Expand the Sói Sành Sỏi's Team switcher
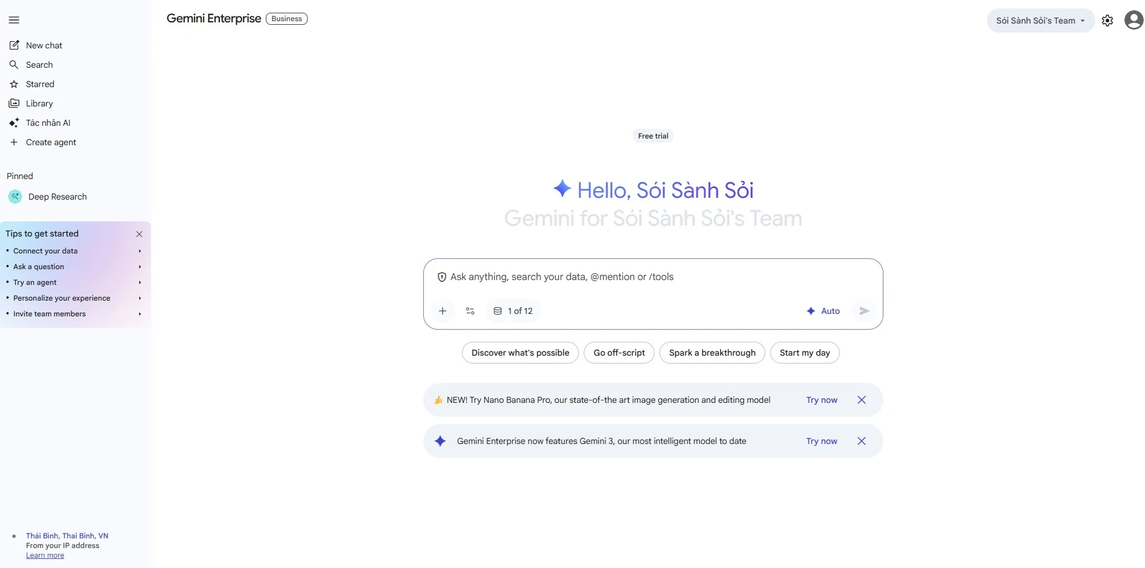This screenshot has height=568, width=1145. point(1040,20)
